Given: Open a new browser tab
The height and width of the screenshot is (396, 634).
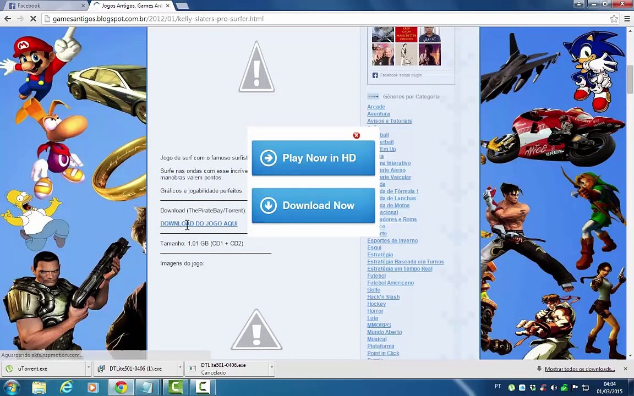Looking at the screenshot, I should coord(182,5).
